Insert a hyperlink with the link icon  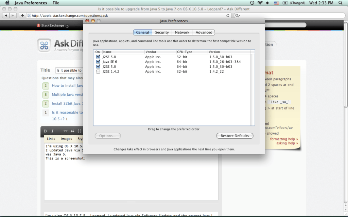coord(65,131)
